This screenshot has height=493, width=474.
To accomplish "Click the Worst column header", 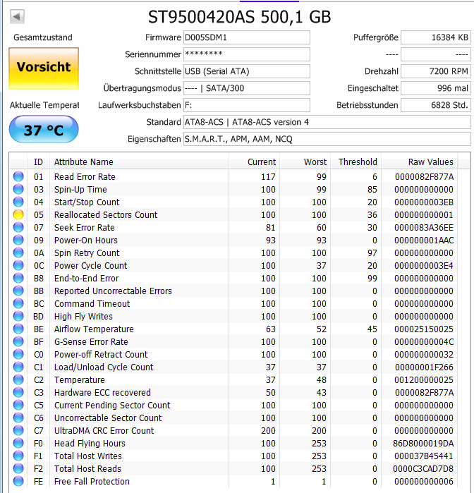I will 305,162.
